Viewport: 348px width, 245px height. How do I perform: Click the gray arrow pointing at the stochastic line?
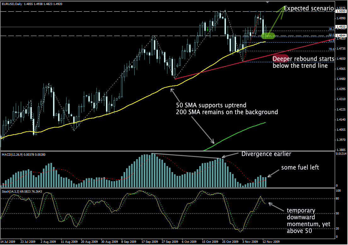click(275, 206)
